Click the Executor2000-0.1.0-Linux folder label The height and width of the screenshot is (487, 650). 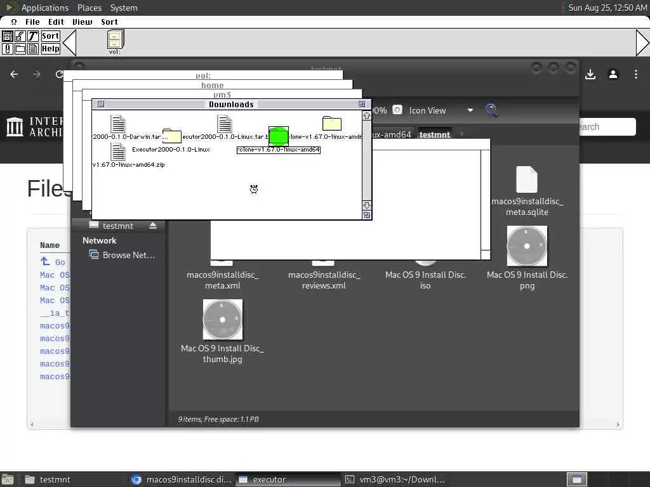pos(171,150)
